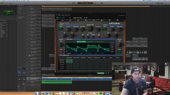
Task: Open the Filter A mode selector
Action: (x=61, y=29)
